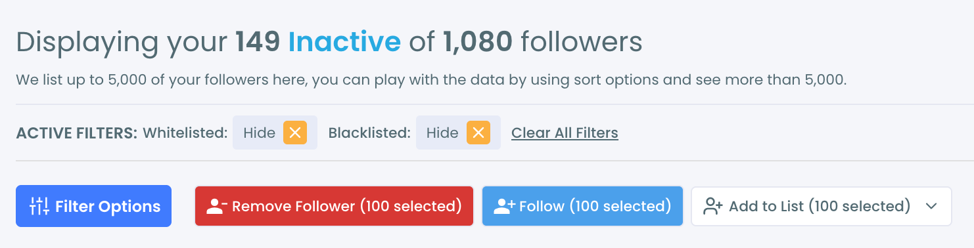Click the person-plus icon on blue Follow button

(504, 206)
